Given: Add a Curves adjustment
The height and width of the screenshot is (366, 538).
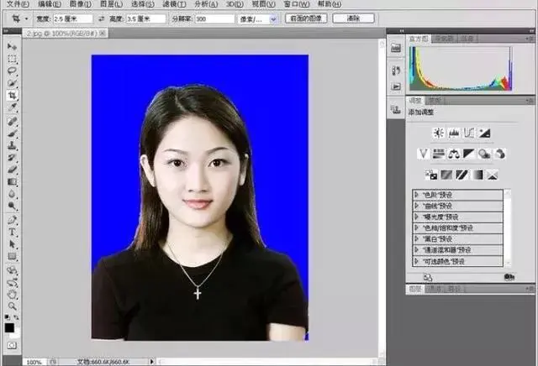Looking at the screenshot, I should click(x=469, y=133).
